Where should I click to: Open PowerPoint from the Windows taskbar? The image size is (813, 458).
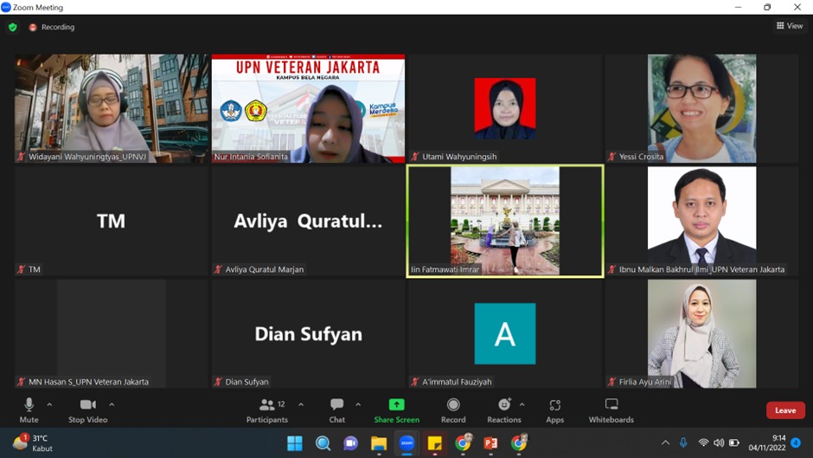pos(490,443)
